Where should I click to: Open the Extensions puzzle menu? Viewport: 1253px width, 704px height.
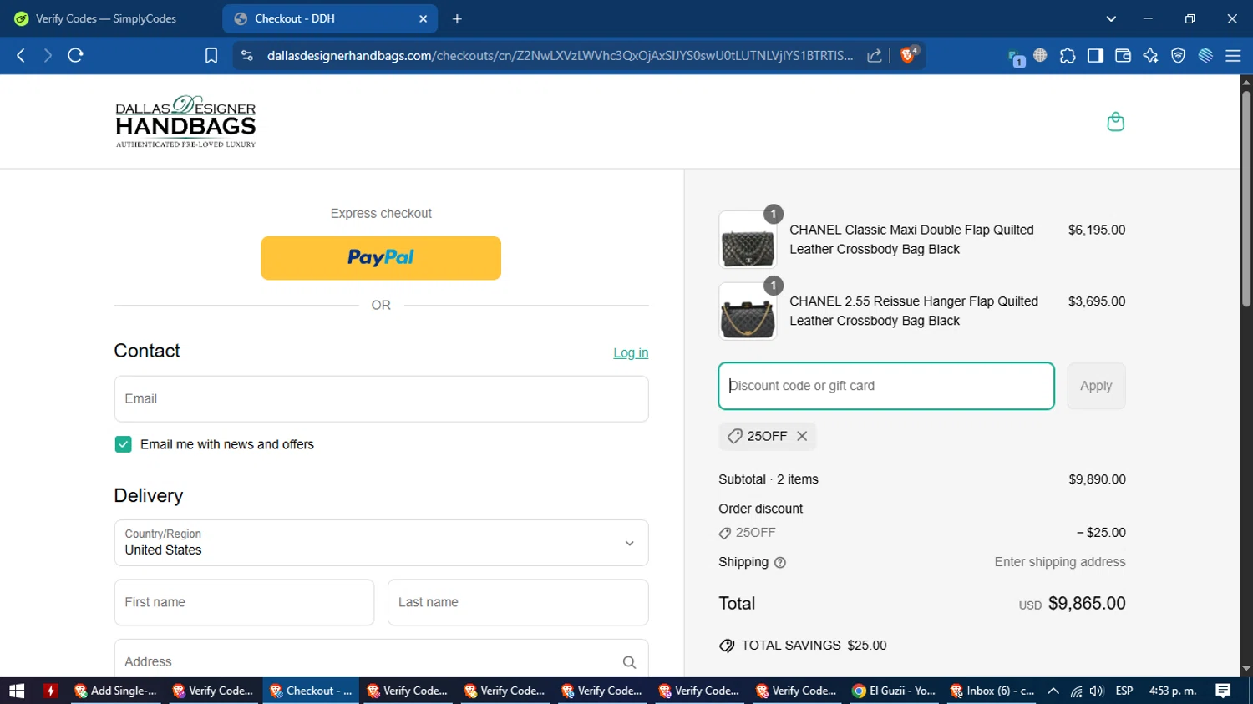[x=1068, y=55]
